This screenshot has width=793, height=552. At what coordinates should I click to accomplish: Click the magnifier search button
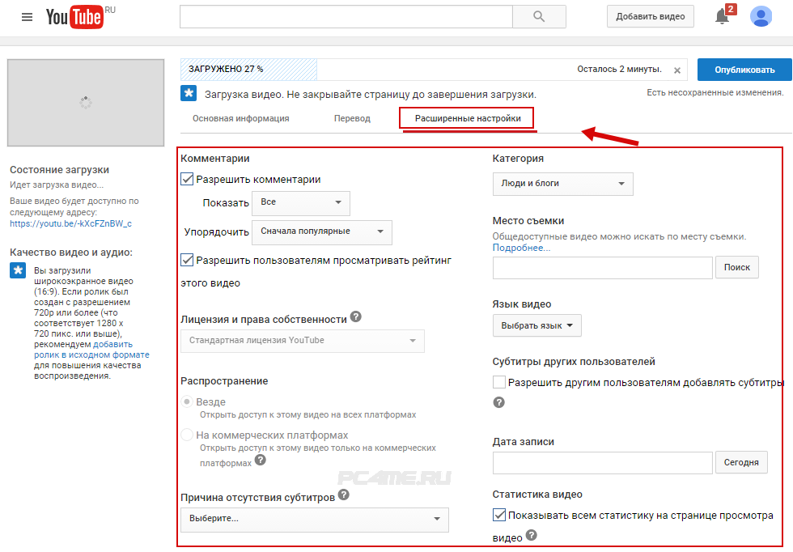539,17
